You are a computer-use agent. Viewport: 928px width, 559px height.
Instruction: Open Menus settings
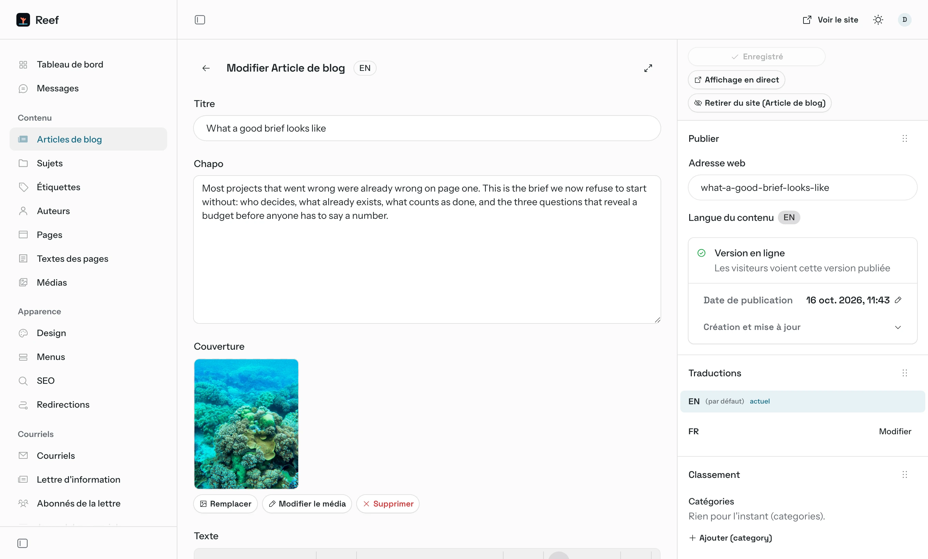[88, 357]
